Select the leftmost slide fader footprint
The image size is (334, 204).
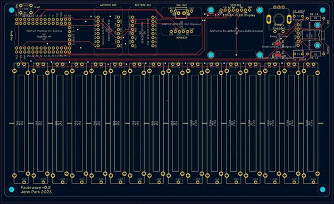[21, 123]
